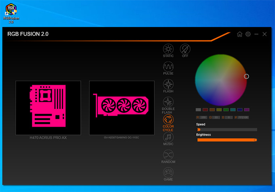The height and width of the screenshot is (192, 275).
Task: Select the H470 AORUS PRO AX motherboard
Action: (x=48, y=108)
